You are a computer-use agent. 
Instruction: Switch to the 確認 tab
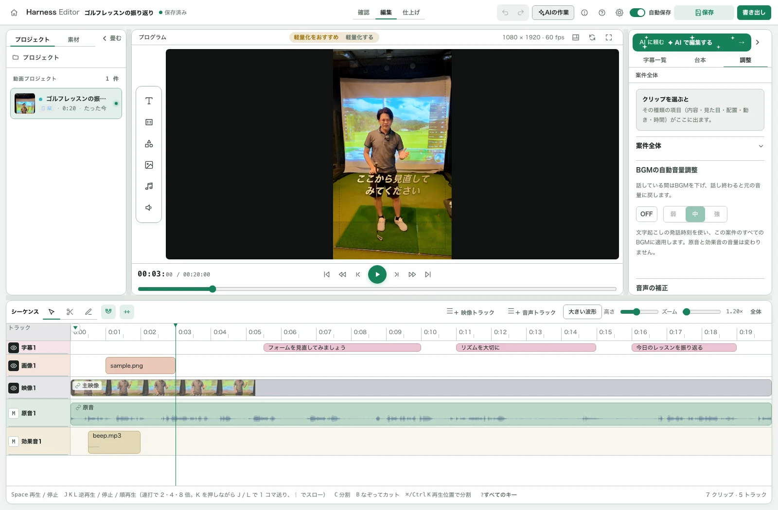[x=364, y=13]
